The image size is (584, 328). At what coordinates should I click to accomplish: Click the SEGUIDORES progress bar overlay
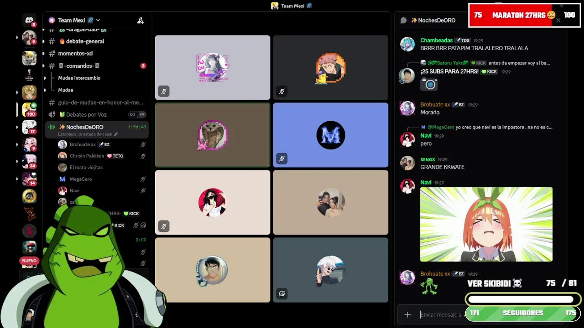pyautogui.click(x=522, y=313)
